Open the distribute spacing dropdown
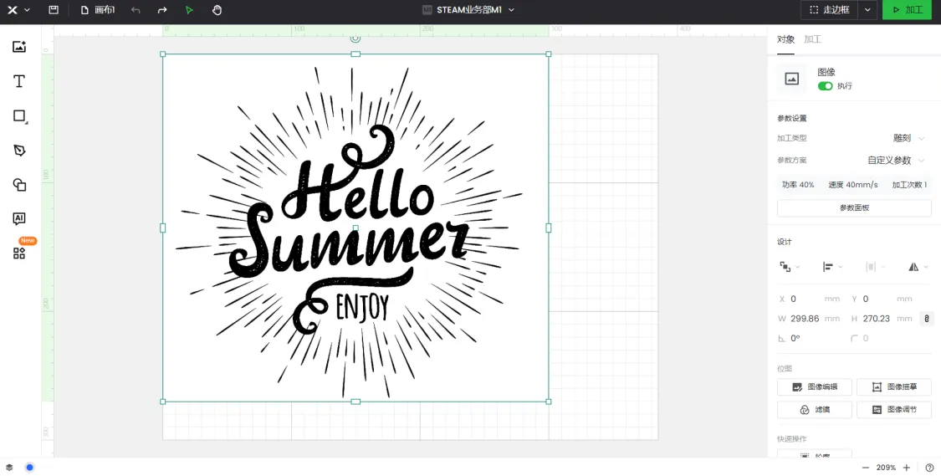 [x=874, y=267]
